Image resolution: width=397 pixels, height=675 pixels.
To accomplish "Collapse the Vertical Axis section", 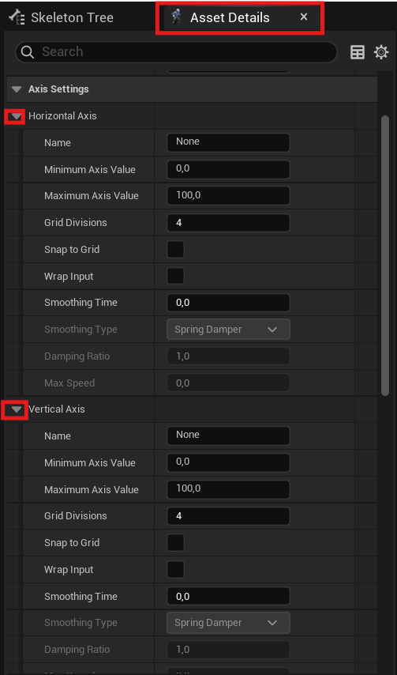I will (17, 409).
